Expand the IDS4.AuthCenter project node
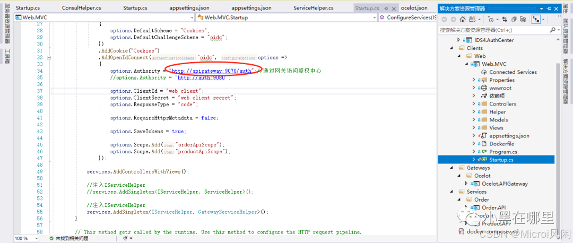The image size is (573, 243). pos(459,40)
